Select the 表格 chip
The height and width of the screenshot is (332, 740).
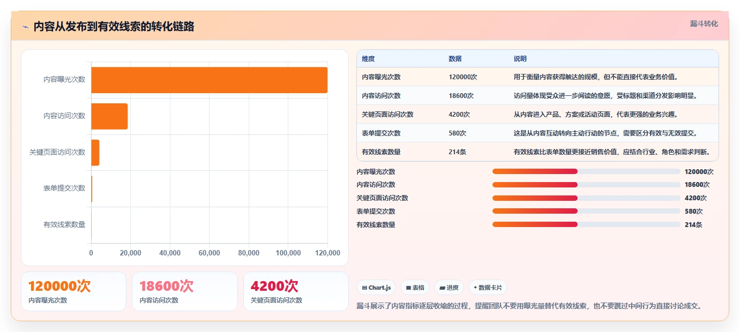(415, 288)
